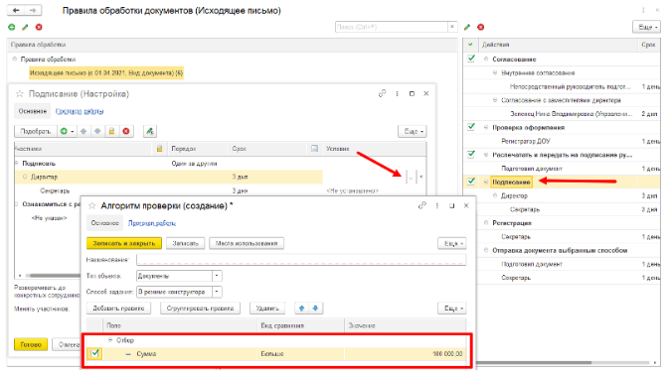Screen dimensions: 669x373
Task: Click Места использования button
Action: click(x=247, y=243)
